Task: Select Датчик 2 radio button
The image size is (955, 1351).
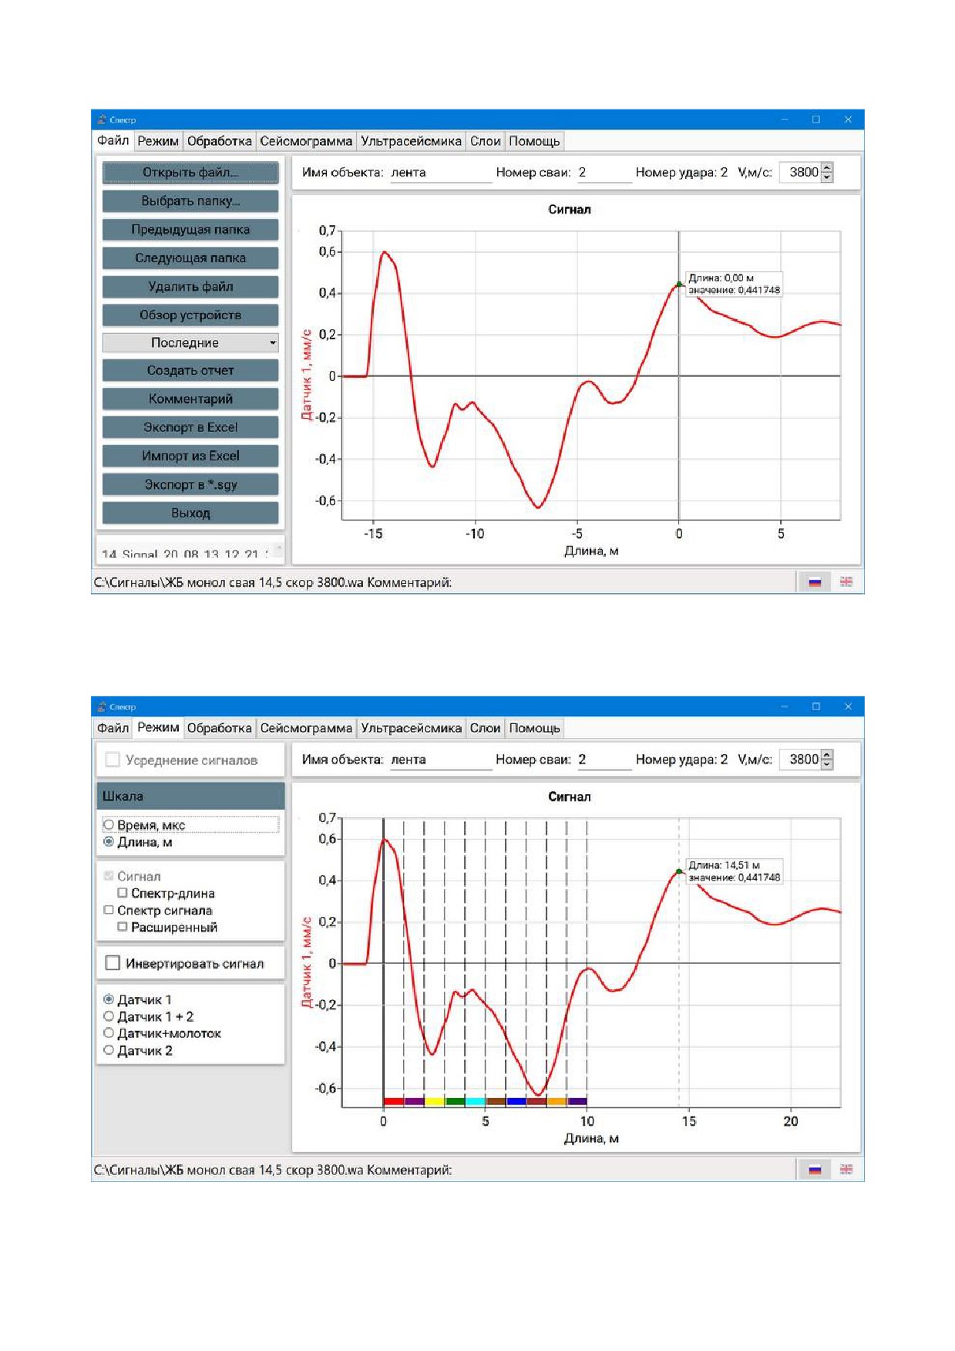Action: pos(109,1050)
